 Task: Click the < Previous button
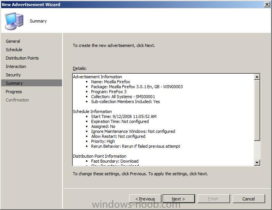(x=145, y=199)
